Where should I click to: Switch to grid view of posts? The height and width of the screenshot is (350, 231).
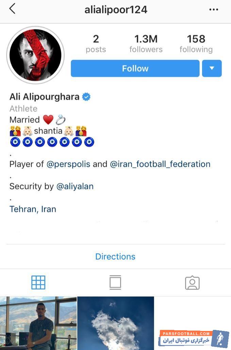[x=38, y=282]
